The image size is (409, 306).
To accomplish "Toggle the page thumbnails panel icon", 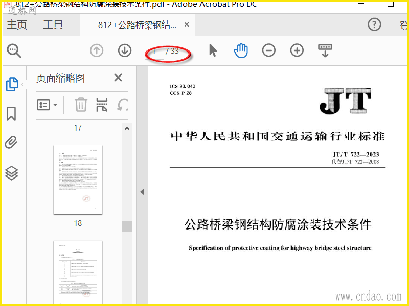I will point(12,84).
